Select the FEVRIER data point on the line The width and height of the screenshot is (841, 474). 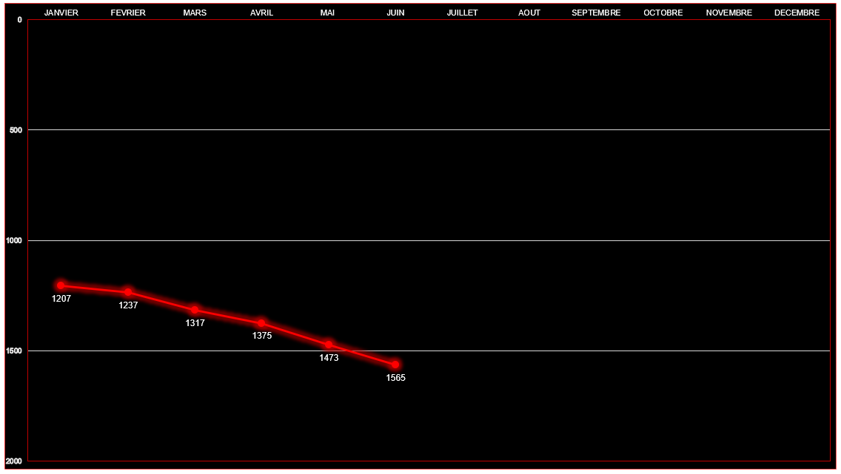128,292
